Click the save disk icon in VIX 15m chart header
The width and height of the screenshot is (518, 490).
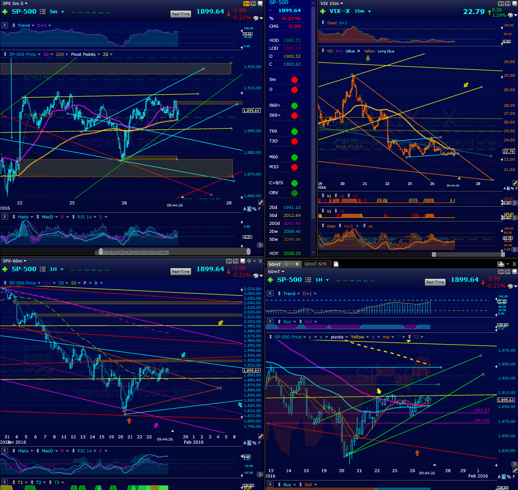515,3
